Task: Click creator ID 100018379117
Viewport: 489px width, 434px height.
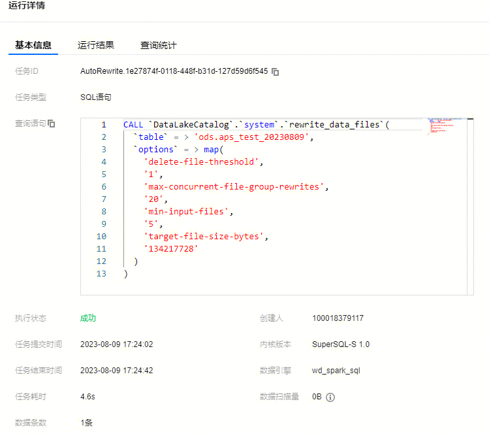Action: (x=338, y=318)
